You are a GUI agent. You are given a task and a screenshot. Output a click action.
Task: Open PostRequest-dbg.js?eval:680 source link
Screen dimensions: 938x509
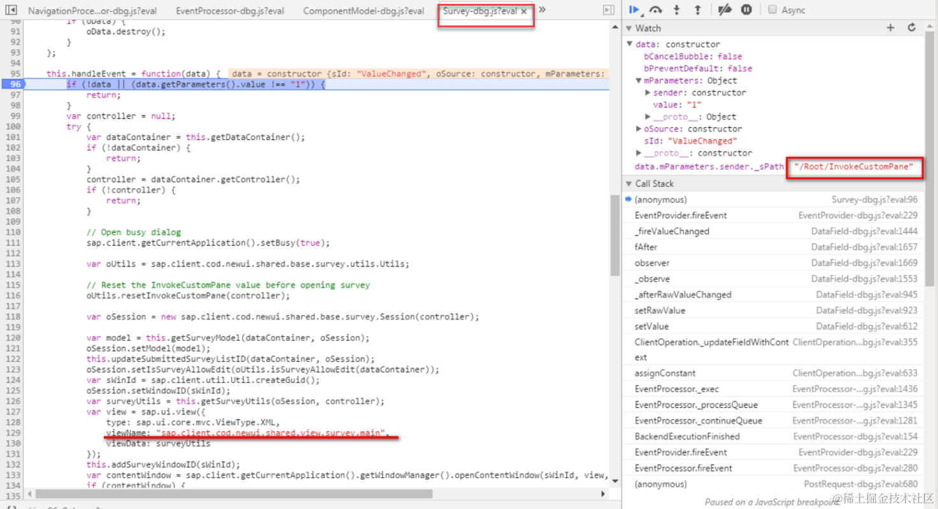pyautogui.click(x=860, y=484)
